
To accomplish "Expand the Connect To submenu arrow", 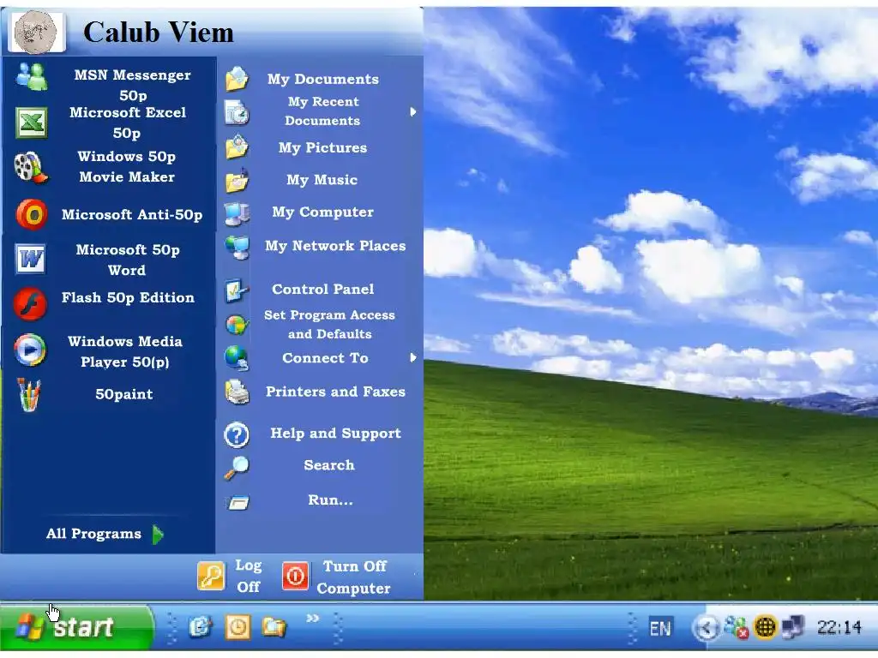I will (412, 357).
